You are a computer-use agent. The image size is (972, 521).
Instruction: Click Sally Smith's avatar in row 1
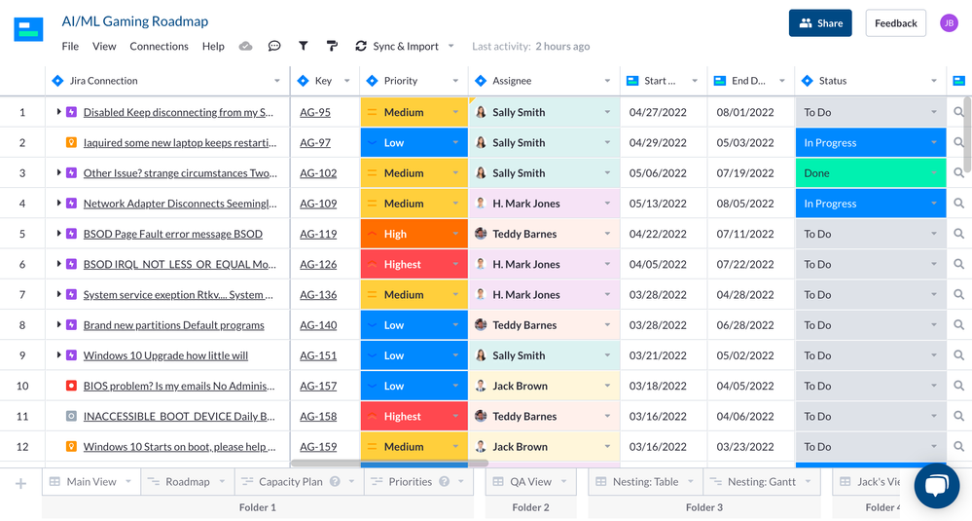(x=481, y=112)
